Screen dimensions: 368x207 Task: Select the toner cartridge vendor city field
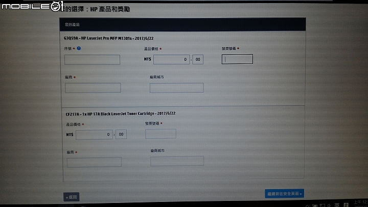(x=177, y=161)
